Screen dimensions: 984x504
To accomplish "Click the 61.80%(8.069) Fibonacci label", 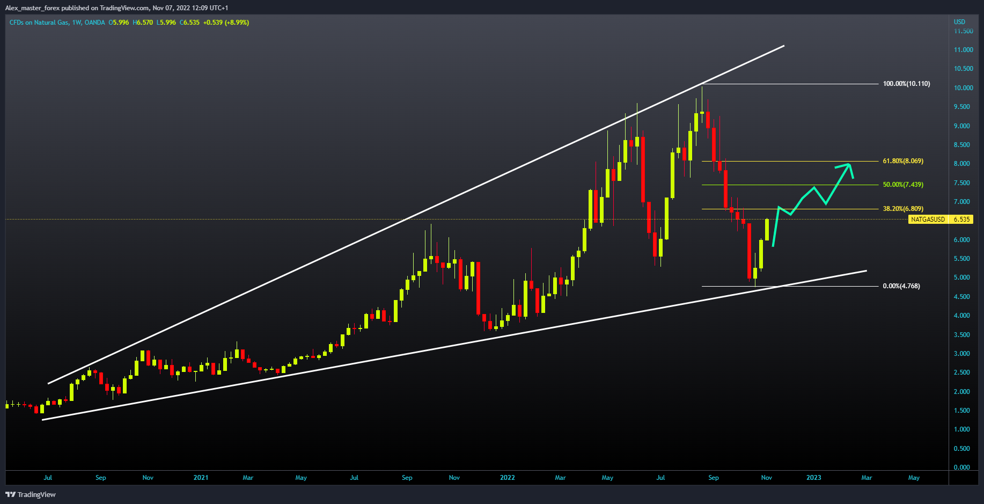I will (903, 161).
